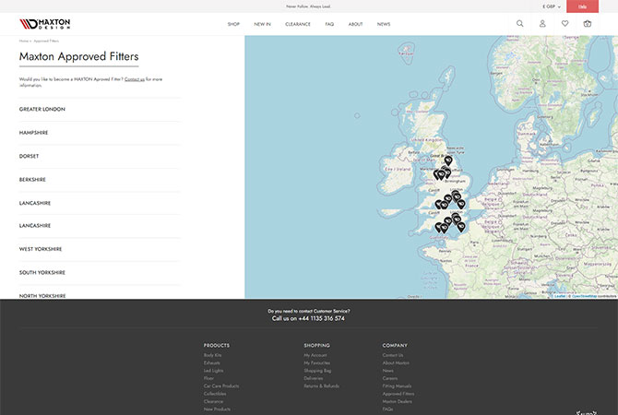The height and width of the screenshot is (415, 618).
Task: Open the user account icon in header
Action: pos(542,24)
